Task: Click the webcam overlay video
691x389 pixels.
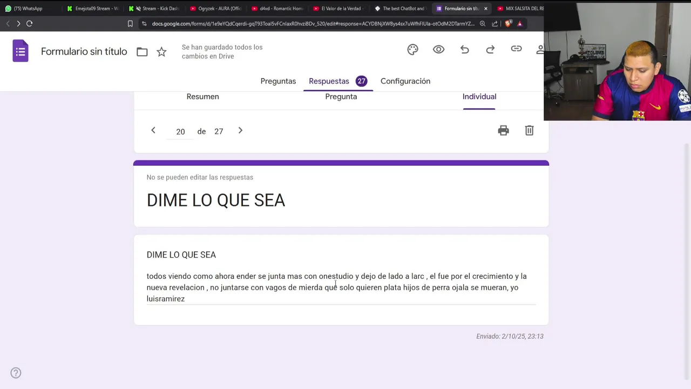Action: 617,62
